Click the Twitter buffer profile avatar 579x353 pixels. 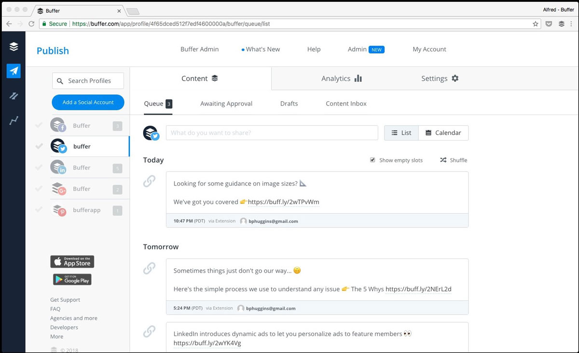58,146
